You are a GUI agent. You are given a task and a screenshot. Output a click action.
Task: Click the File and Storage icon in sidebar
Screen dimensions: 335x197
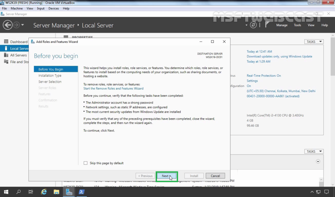(6, 62)
